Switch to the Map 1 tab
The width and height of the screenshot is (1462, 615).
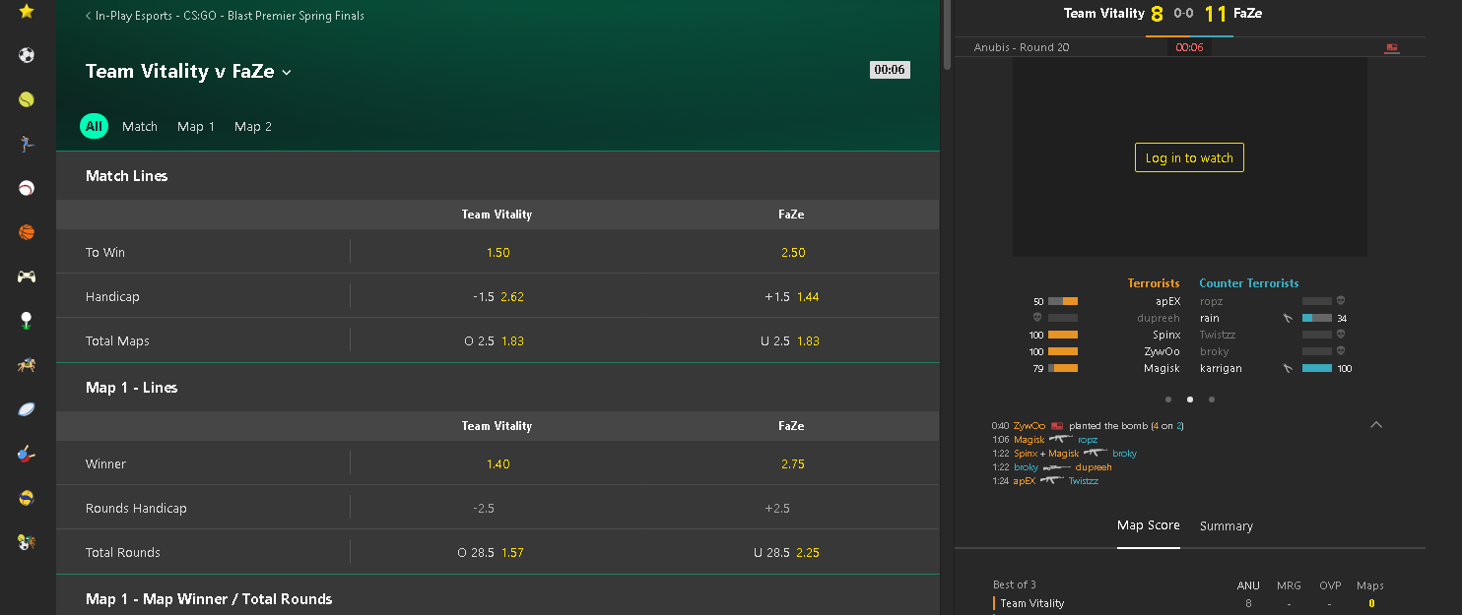point(196,127)
